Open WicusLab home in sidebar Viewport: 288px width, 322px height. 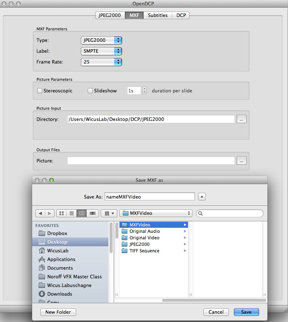[x=70, y=251]
